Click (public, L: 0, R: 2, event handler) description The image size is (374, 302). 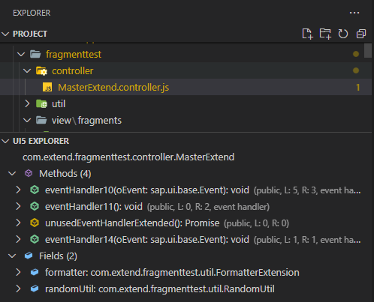[208, 207]
